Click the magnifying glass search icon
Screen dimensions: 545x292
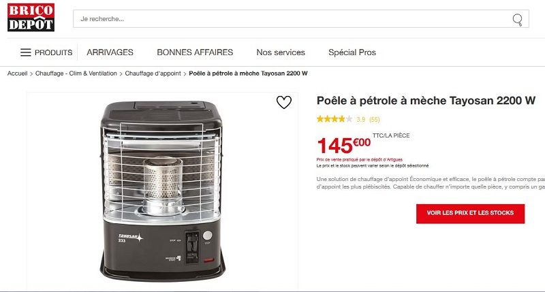(518, 20)
